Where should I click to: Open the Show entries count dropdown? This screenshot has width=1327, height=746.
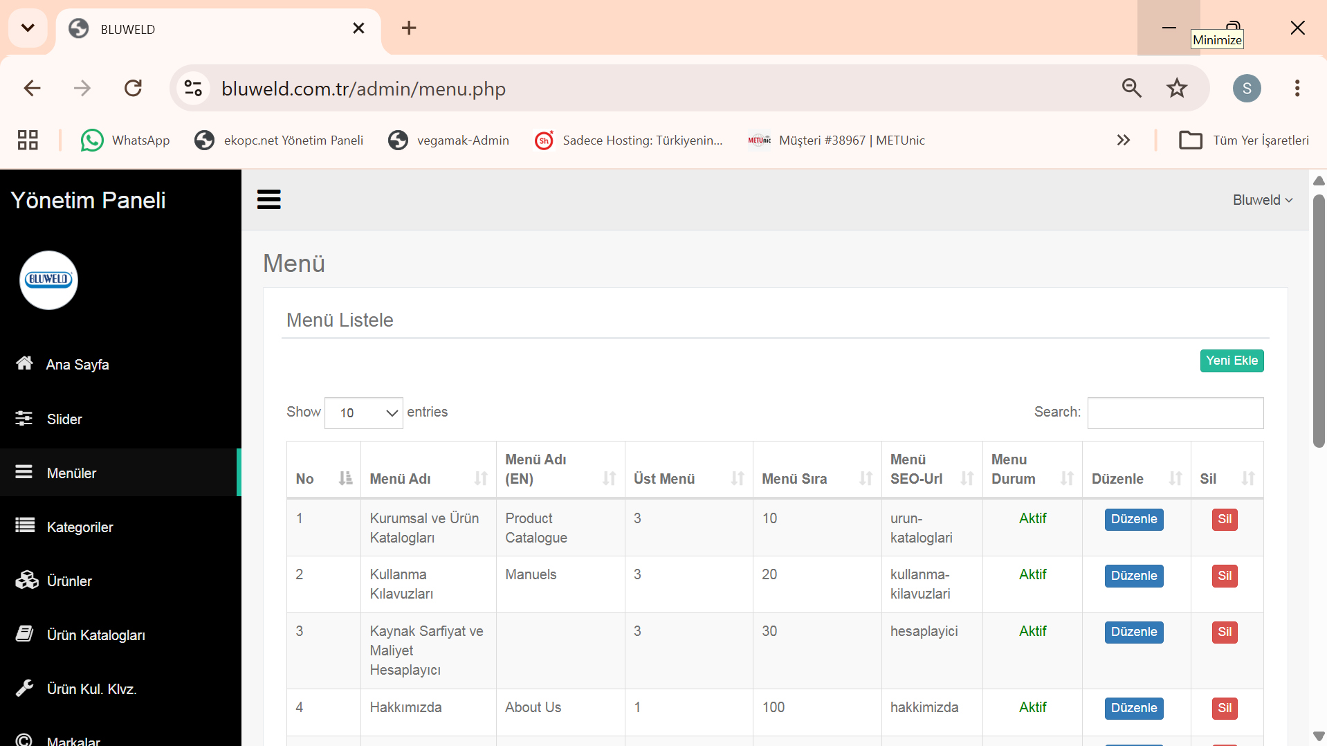click(364, 412)
